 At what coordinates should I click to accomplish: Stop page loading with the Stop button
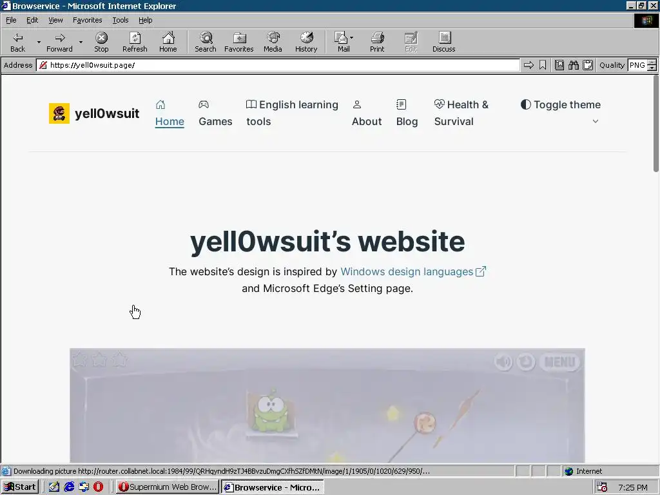101,42
